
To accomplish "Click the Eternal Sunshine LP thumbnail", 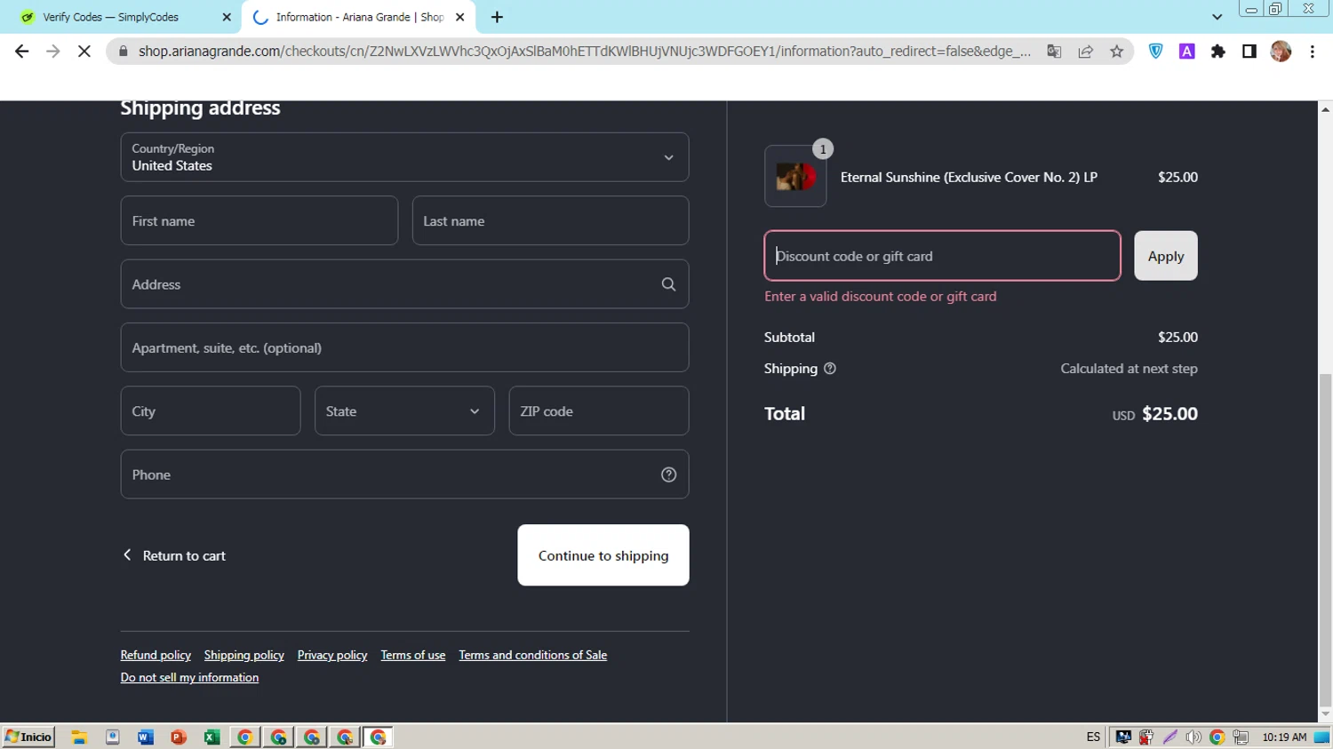I will [x=795, y=177].
